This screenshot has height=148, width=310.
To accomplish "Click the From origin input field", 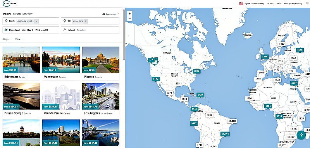I will coord(31,21).
